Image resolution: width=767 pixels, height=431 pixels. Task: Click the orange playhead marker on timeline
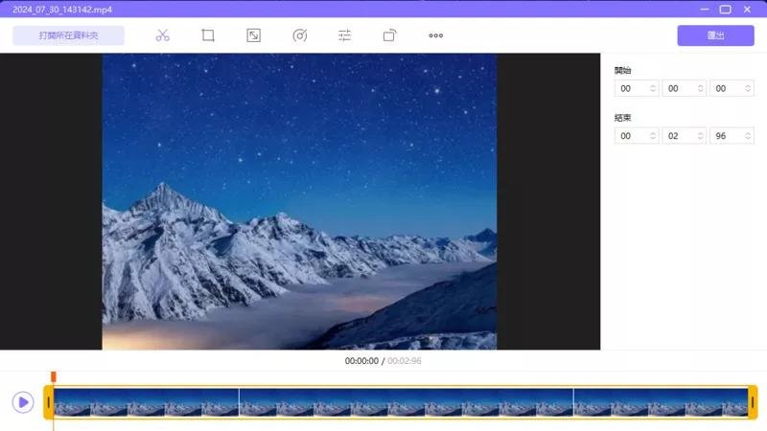(x=54, y=376)
